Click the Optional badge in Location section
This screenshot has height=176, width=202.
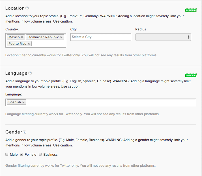pyautogui.click(x=191, y=10)
